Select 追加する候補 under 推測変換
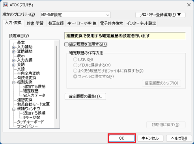194x144 pixels. [34, 87]
